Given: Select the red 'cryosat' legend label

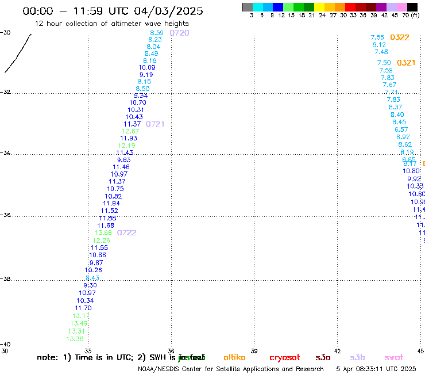Looking at the screenshot, I should pos(285,358).
